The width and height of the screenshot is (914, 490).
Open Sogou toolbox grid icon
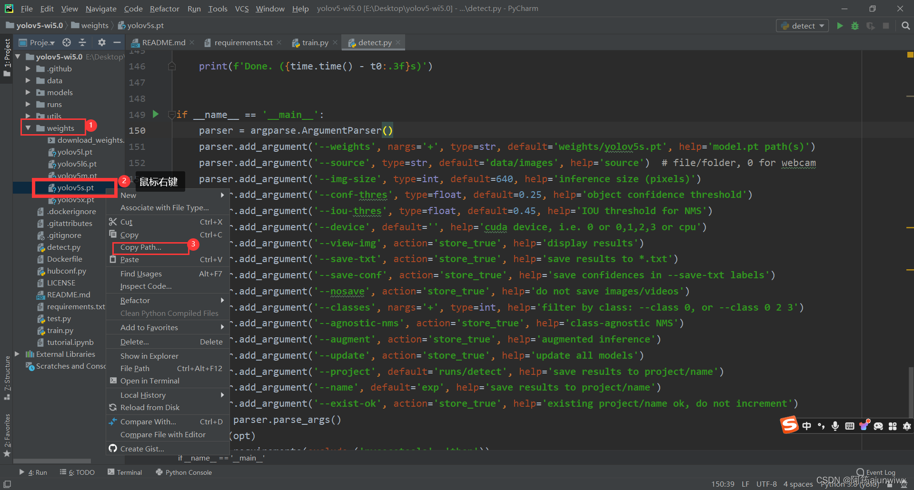tap(893, 426)
